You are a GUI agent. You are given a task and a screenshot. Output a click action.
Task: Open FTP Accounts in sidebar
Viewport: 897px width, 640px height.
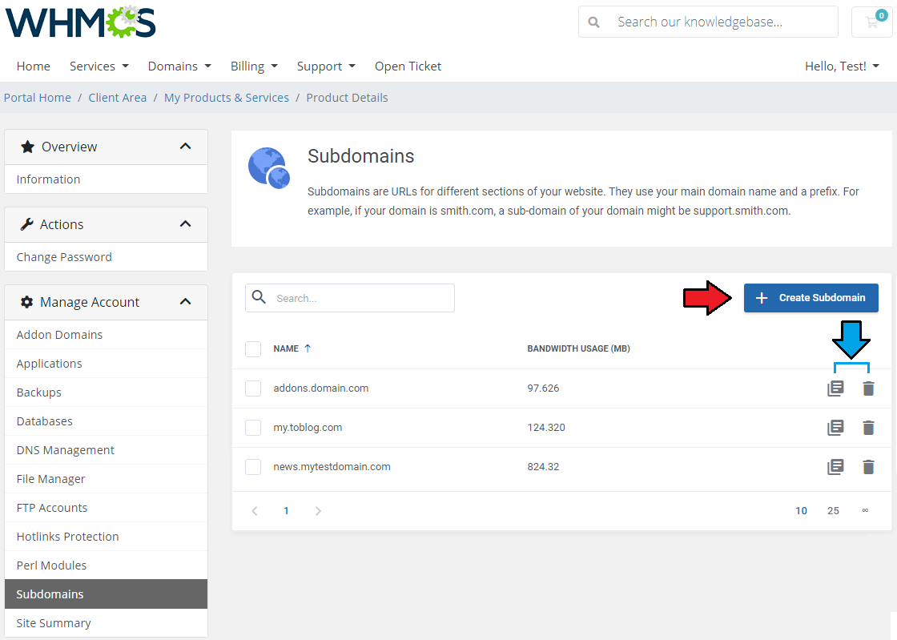pos(106,508)
